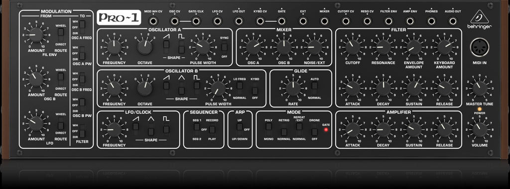
Task: Click the GATE/CLK jack
Action: click(196, 21)
